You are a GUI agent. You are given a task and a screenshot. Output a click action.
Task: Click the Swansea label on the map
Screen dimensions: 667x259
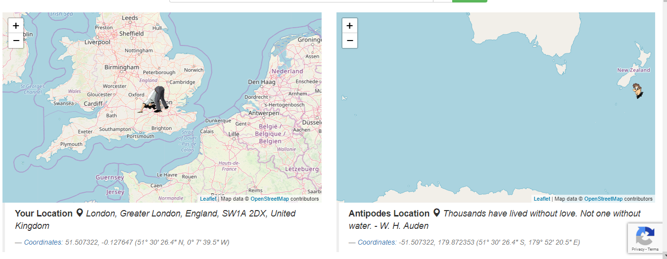pos(63,103)
